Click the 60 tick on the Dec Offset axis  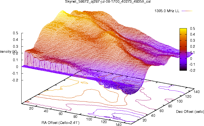(162, 111)
